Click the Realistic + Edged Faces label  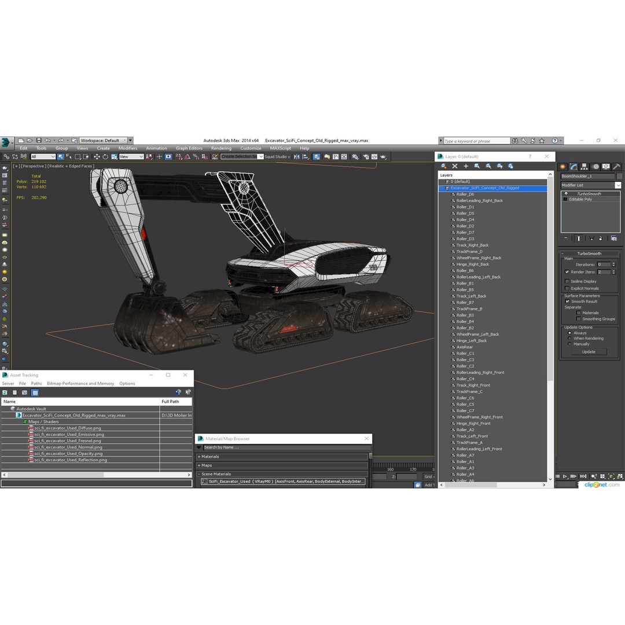coord(71,166)
